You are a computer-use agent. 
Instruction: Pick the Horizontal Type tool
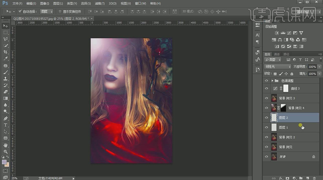[6, 125]
